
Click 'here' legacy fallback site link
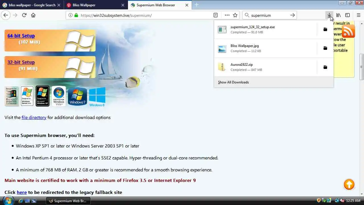point(22,192)
